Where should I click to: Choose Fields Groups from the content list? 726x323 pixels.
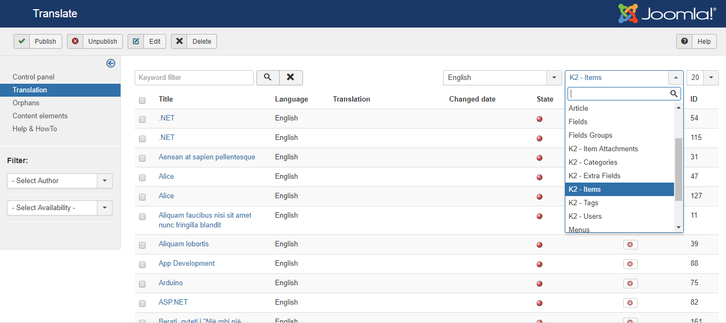click(620, 135)
